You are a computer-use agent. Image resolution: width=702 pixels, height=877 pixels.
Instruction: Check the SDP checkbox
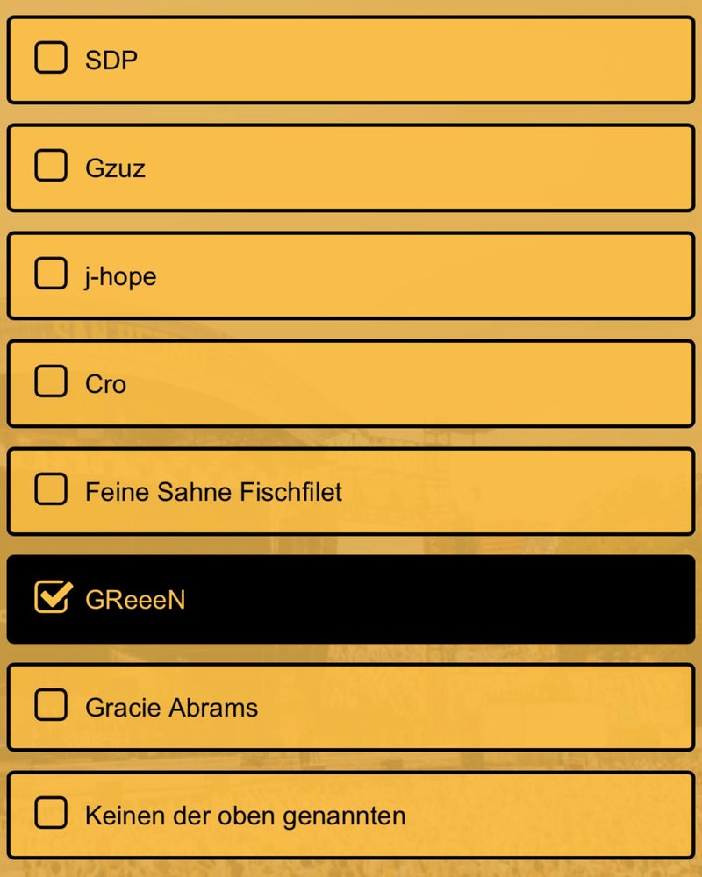(x=51, y=59)
